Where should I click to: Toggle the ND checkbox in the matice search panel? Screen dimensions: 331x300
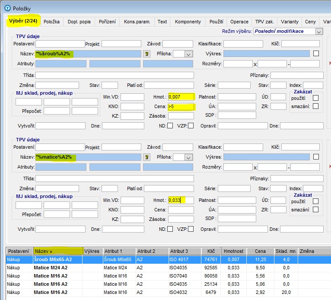[x=170, y=229]
